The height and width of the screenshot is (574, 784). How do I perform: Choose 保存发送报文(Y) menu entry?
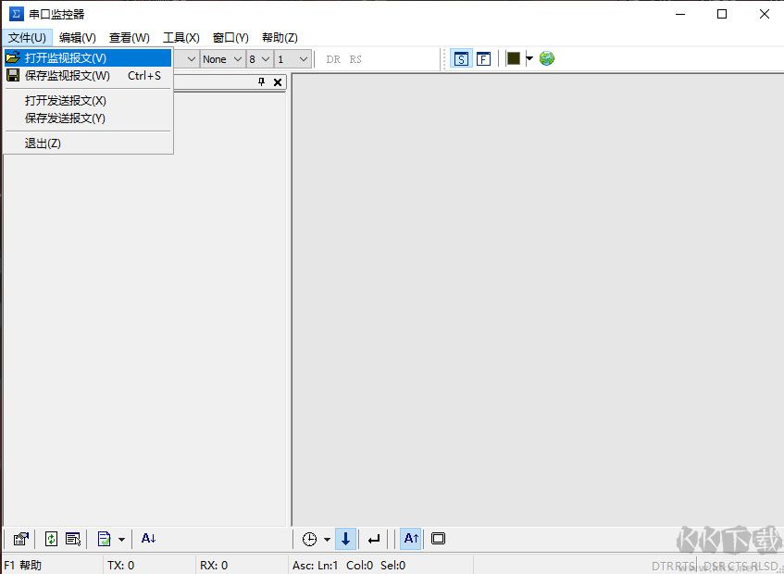click(65, 119)
